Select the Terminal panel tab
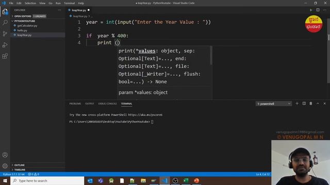330x185 pixels. [126, 104]
